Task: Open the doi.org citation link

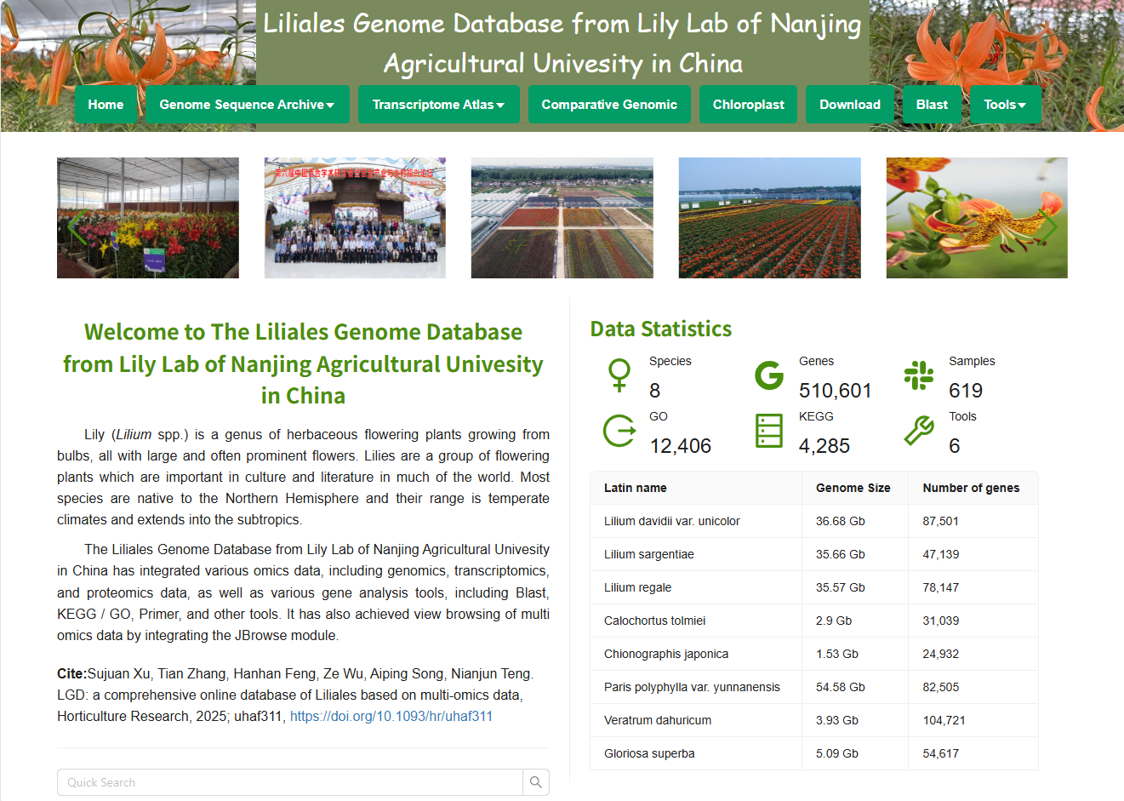Action: [x=391, y=717]
